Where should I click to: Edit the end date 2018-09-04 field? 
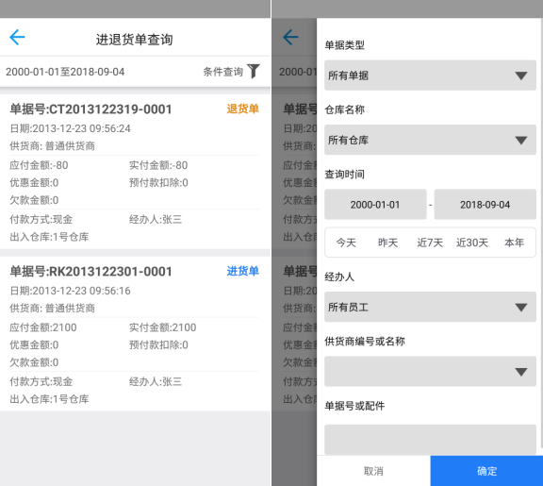pyautogui.click(x=485, y=204)
